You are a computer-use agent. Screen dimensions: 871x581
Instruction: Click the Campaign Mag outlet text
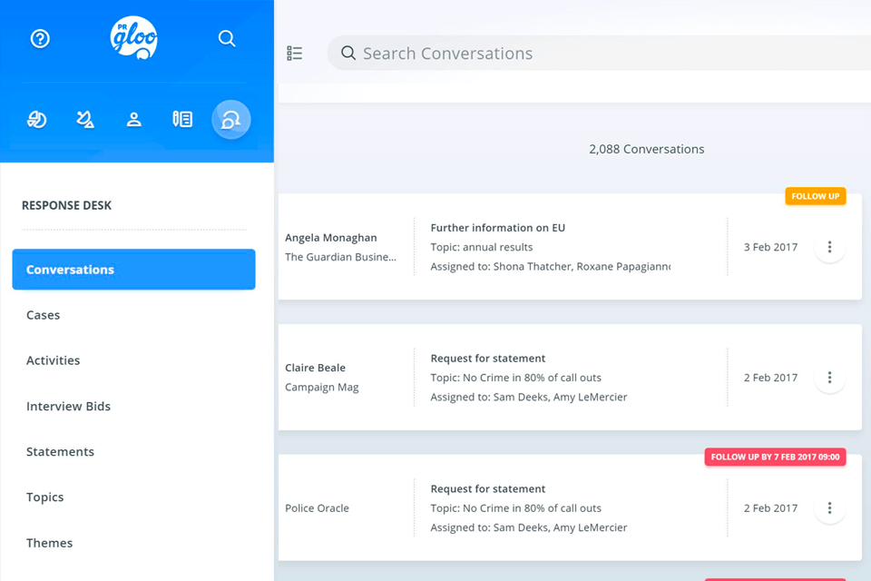click(x=321, y=387)
